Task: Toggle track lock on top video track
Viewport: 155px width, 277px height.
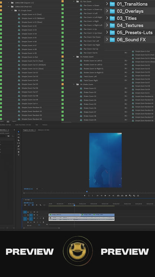Action: (28, 212)
